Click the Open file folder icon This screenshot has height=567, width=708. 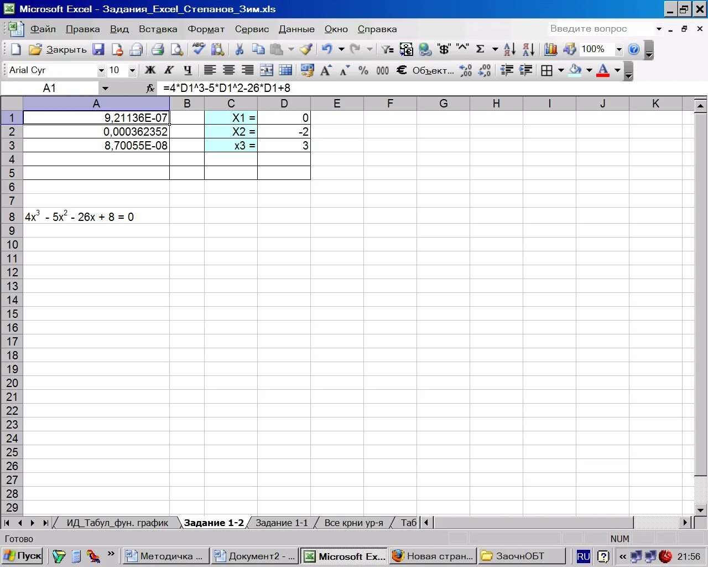(x=35, y=49)
